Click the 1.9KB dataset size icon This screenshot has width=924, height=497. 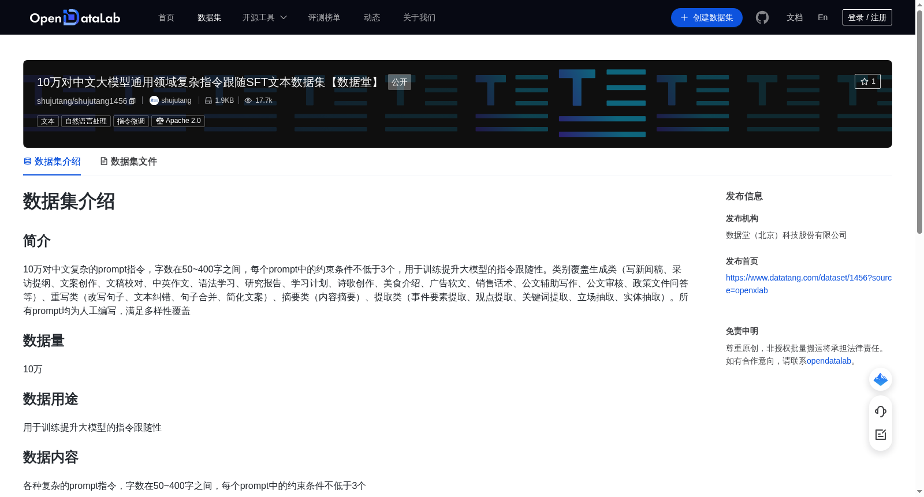click(x=208, y=100)
